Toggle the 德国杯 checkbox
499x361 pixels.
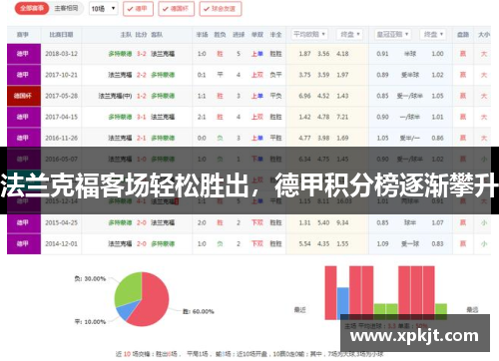coord(176,9)
